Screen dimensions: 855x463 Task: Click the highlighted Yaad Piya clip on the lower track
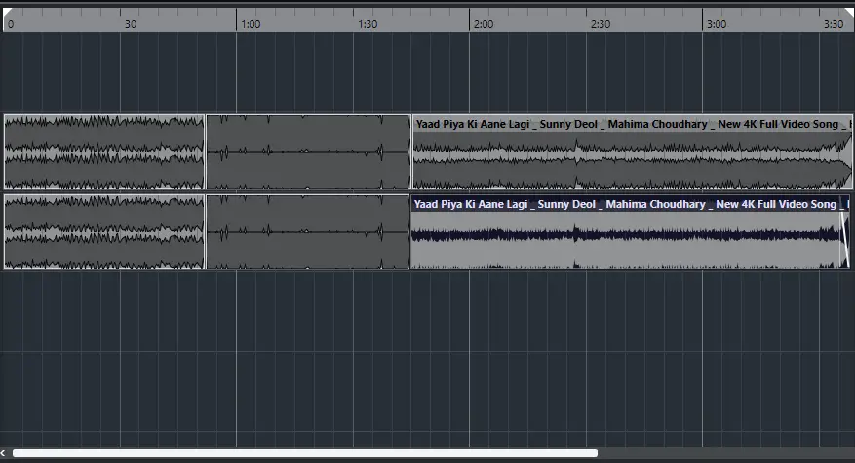(631, 231)
